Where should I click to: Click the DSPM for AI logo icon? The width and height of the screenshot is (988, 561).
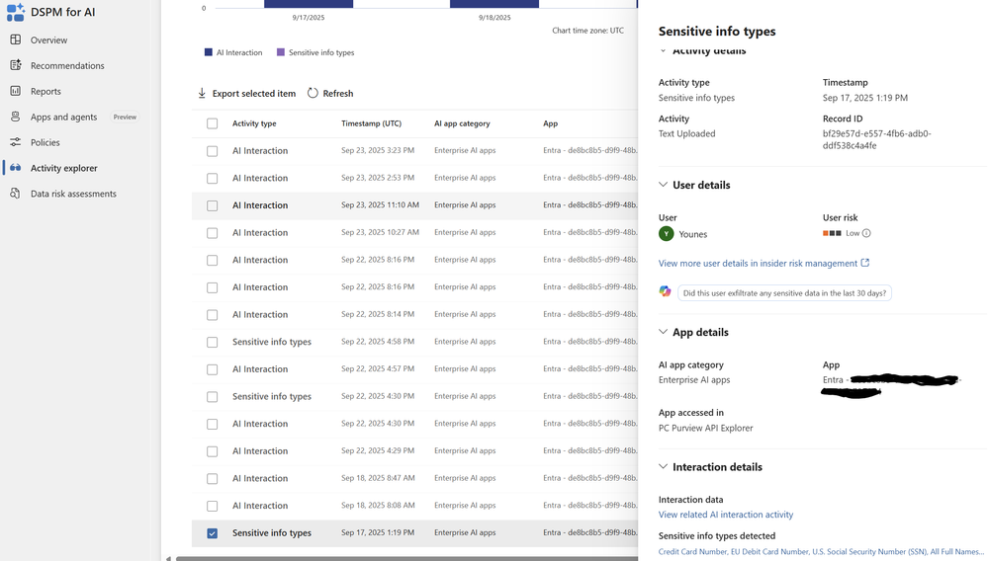tap(15, 12)
